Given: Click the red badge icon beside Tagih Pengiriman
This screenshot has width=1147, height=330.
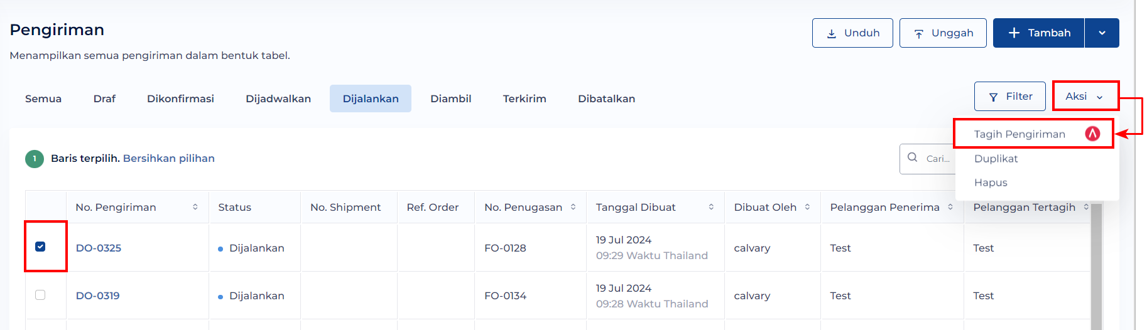Looking at the screenshot, I should [x=1092, y=134].
